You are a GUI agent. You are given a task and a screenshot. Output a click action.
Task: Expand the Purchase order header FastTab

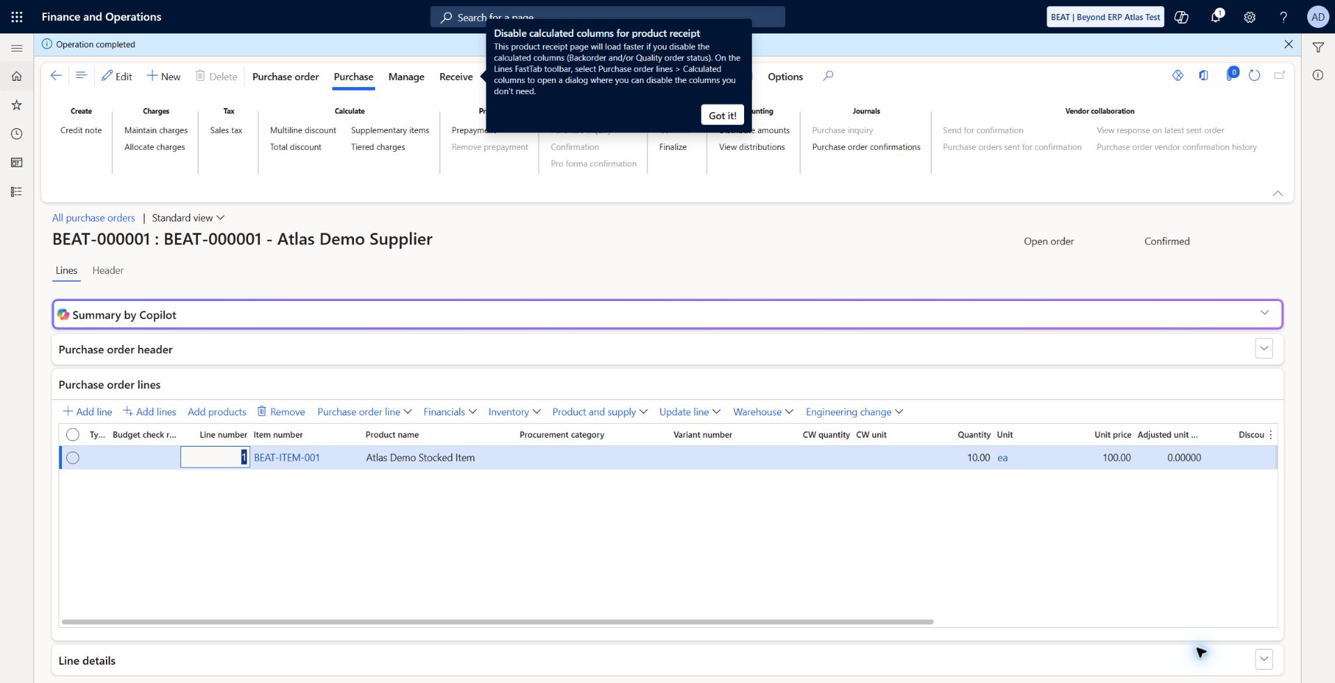tap(1264, 348)
